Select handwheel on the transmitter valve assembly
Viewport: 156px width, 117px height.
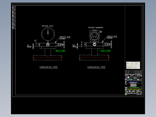111,44
